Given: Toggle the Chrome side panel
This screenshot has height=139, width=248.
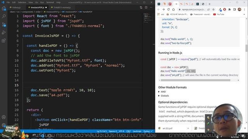Looking at the screenshot, I should [x=234, y=9].
